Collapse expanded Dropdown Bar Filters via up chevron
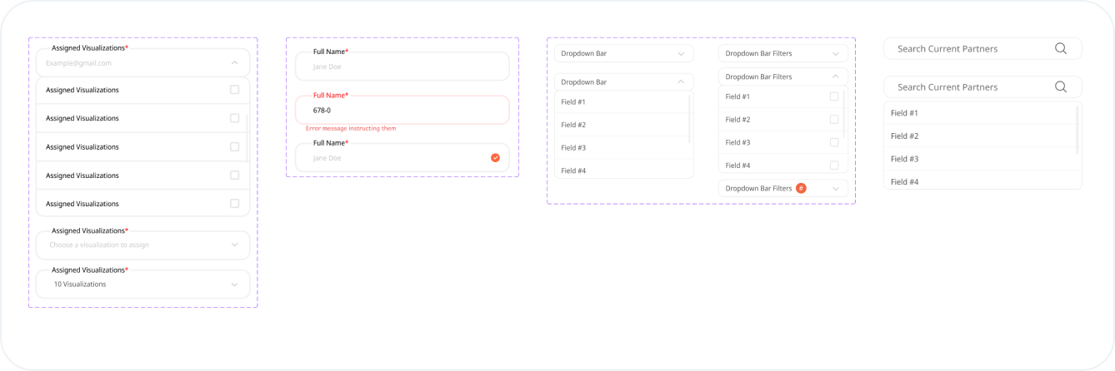Screen dimensions: 1115x371 (x=836, y=77)
